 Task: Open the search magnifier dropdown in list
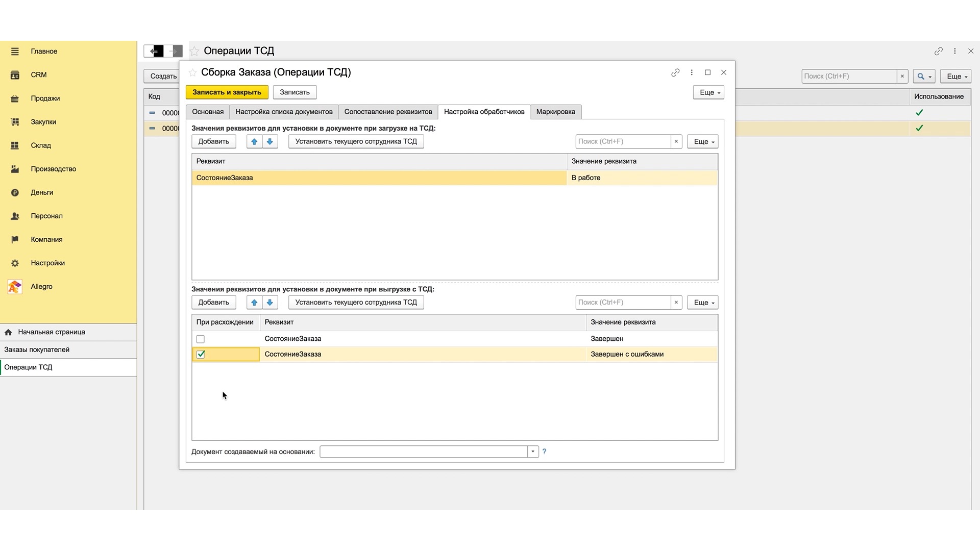click(x=924, y=76)
